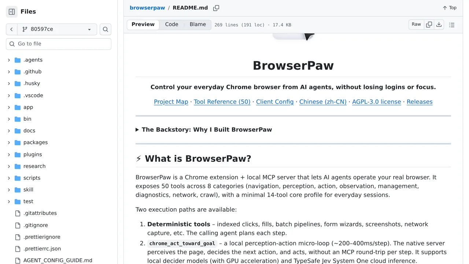469x264 pixels.
Task: Open the skill folder icon
Action: coord(18,190)
